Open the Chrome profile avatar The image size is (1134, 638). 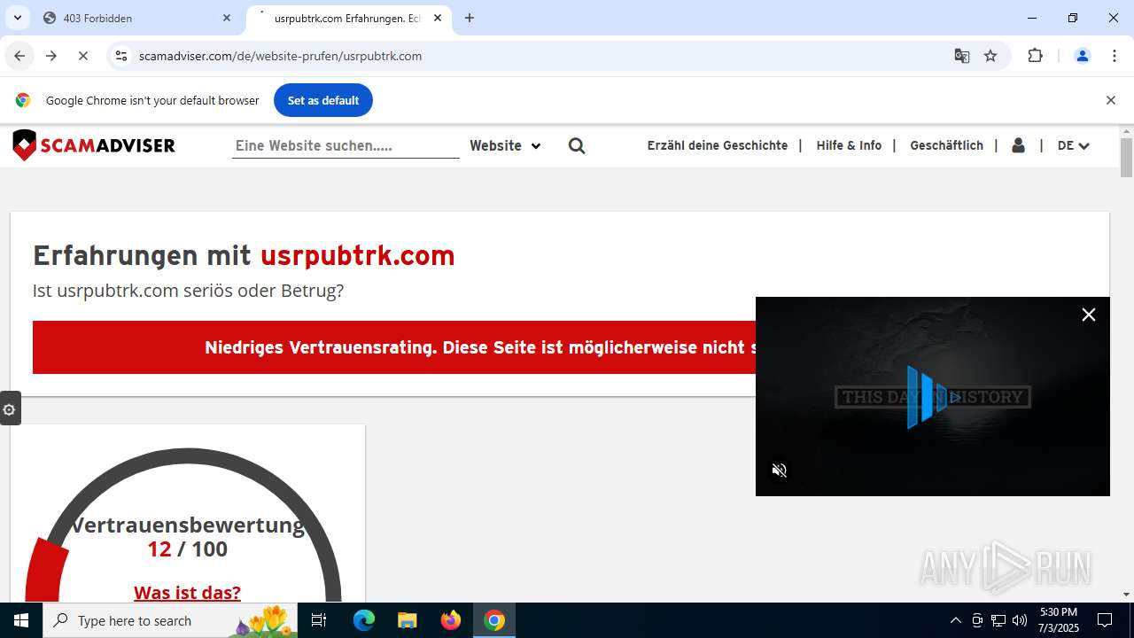[x=1082, y=56]
